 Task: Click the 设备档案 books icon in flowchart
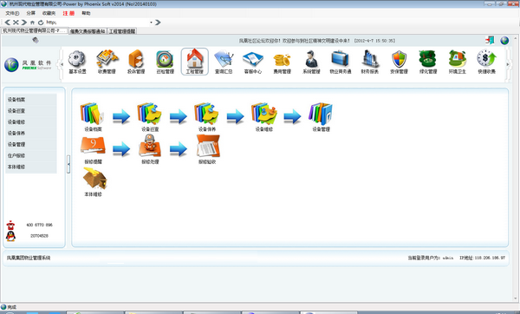(93, 114)
